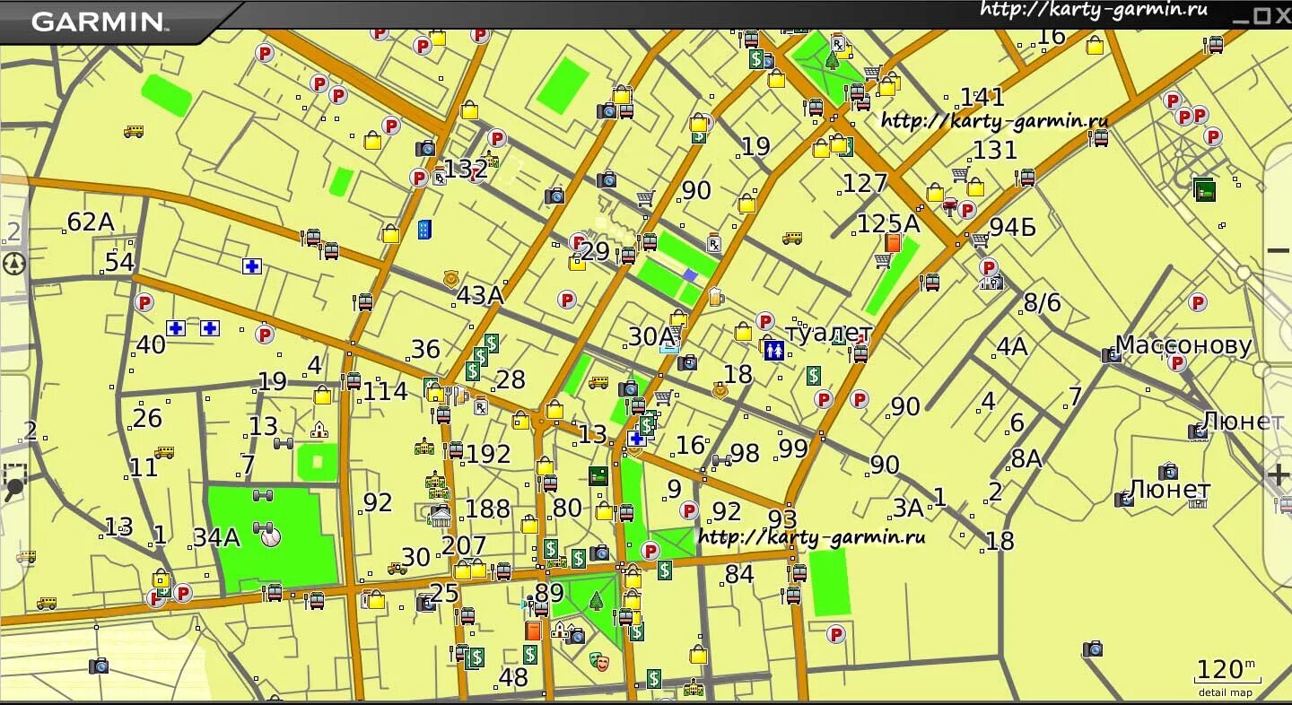The width and height of the screenshot is (1292, 705).
Task: Select the school bus icon near 11
Action: (164, 452)
